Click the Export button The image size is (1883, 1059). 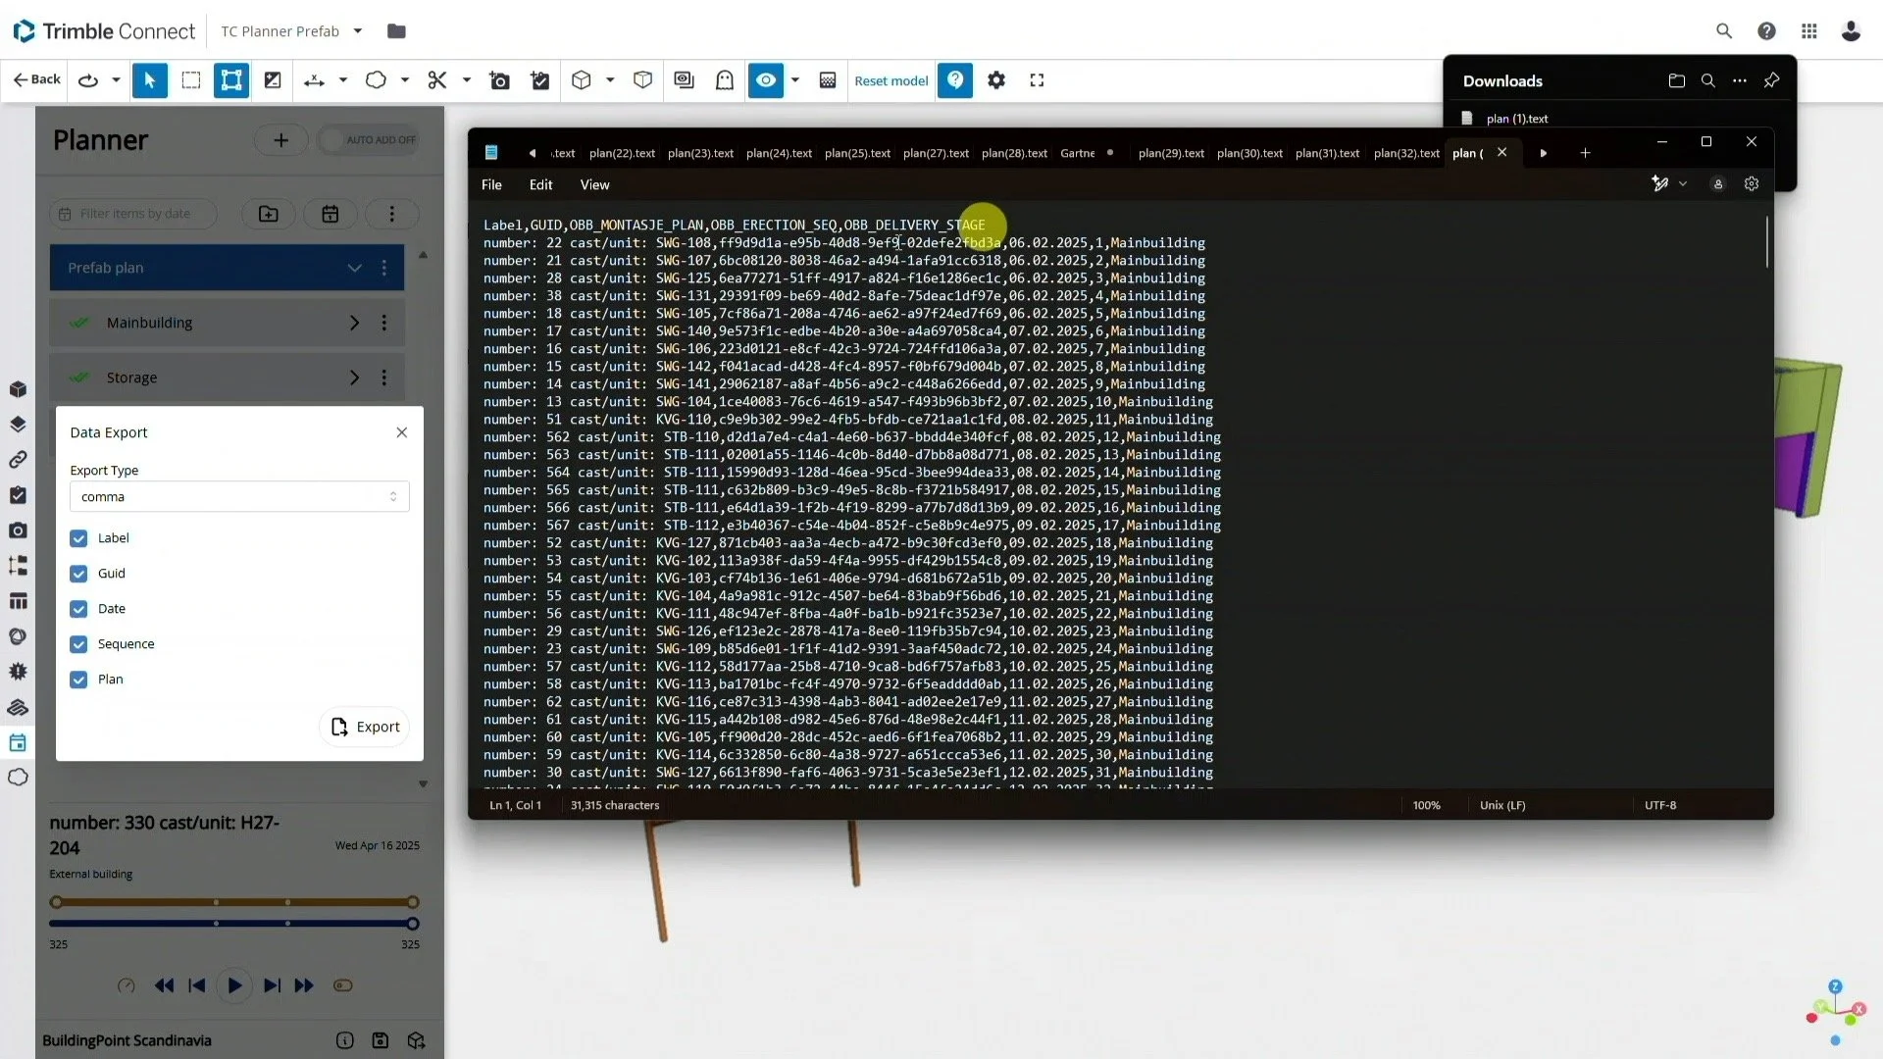tap(365, 727)
